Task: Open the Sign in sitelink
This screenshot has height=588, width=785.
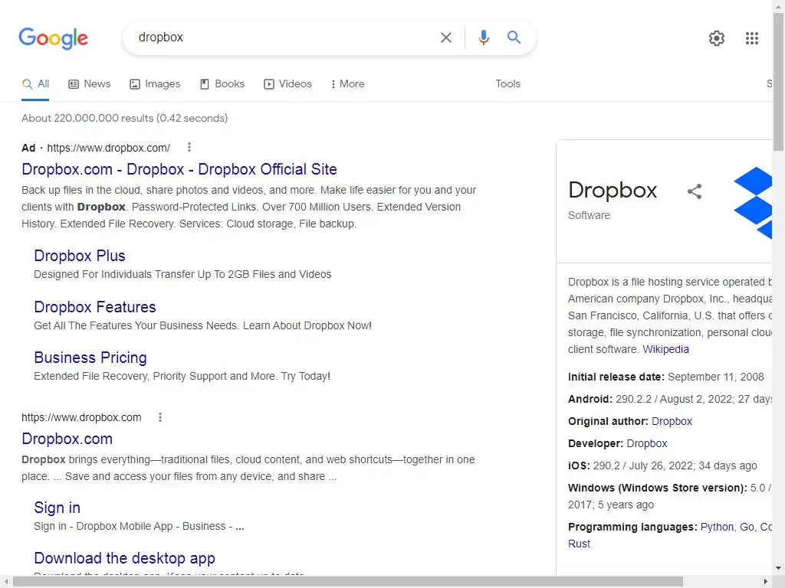Action: coord(57,508)
